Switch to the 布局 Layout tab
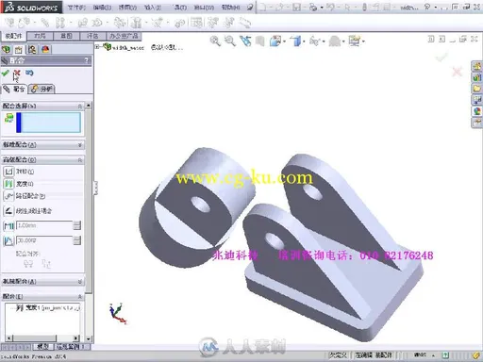The width and height of the screenshot is (483, 362). point(40,36)
